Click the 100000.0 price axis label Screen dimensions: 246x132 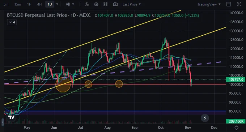coord(236,84)
